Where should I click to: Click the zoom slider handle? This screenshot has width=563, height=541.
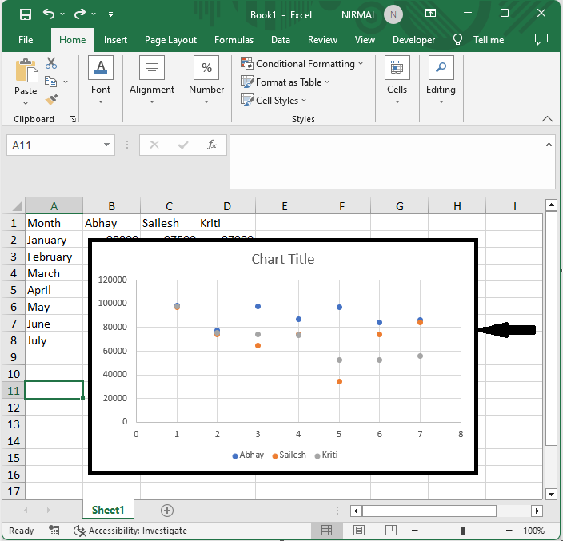point(463,531)
